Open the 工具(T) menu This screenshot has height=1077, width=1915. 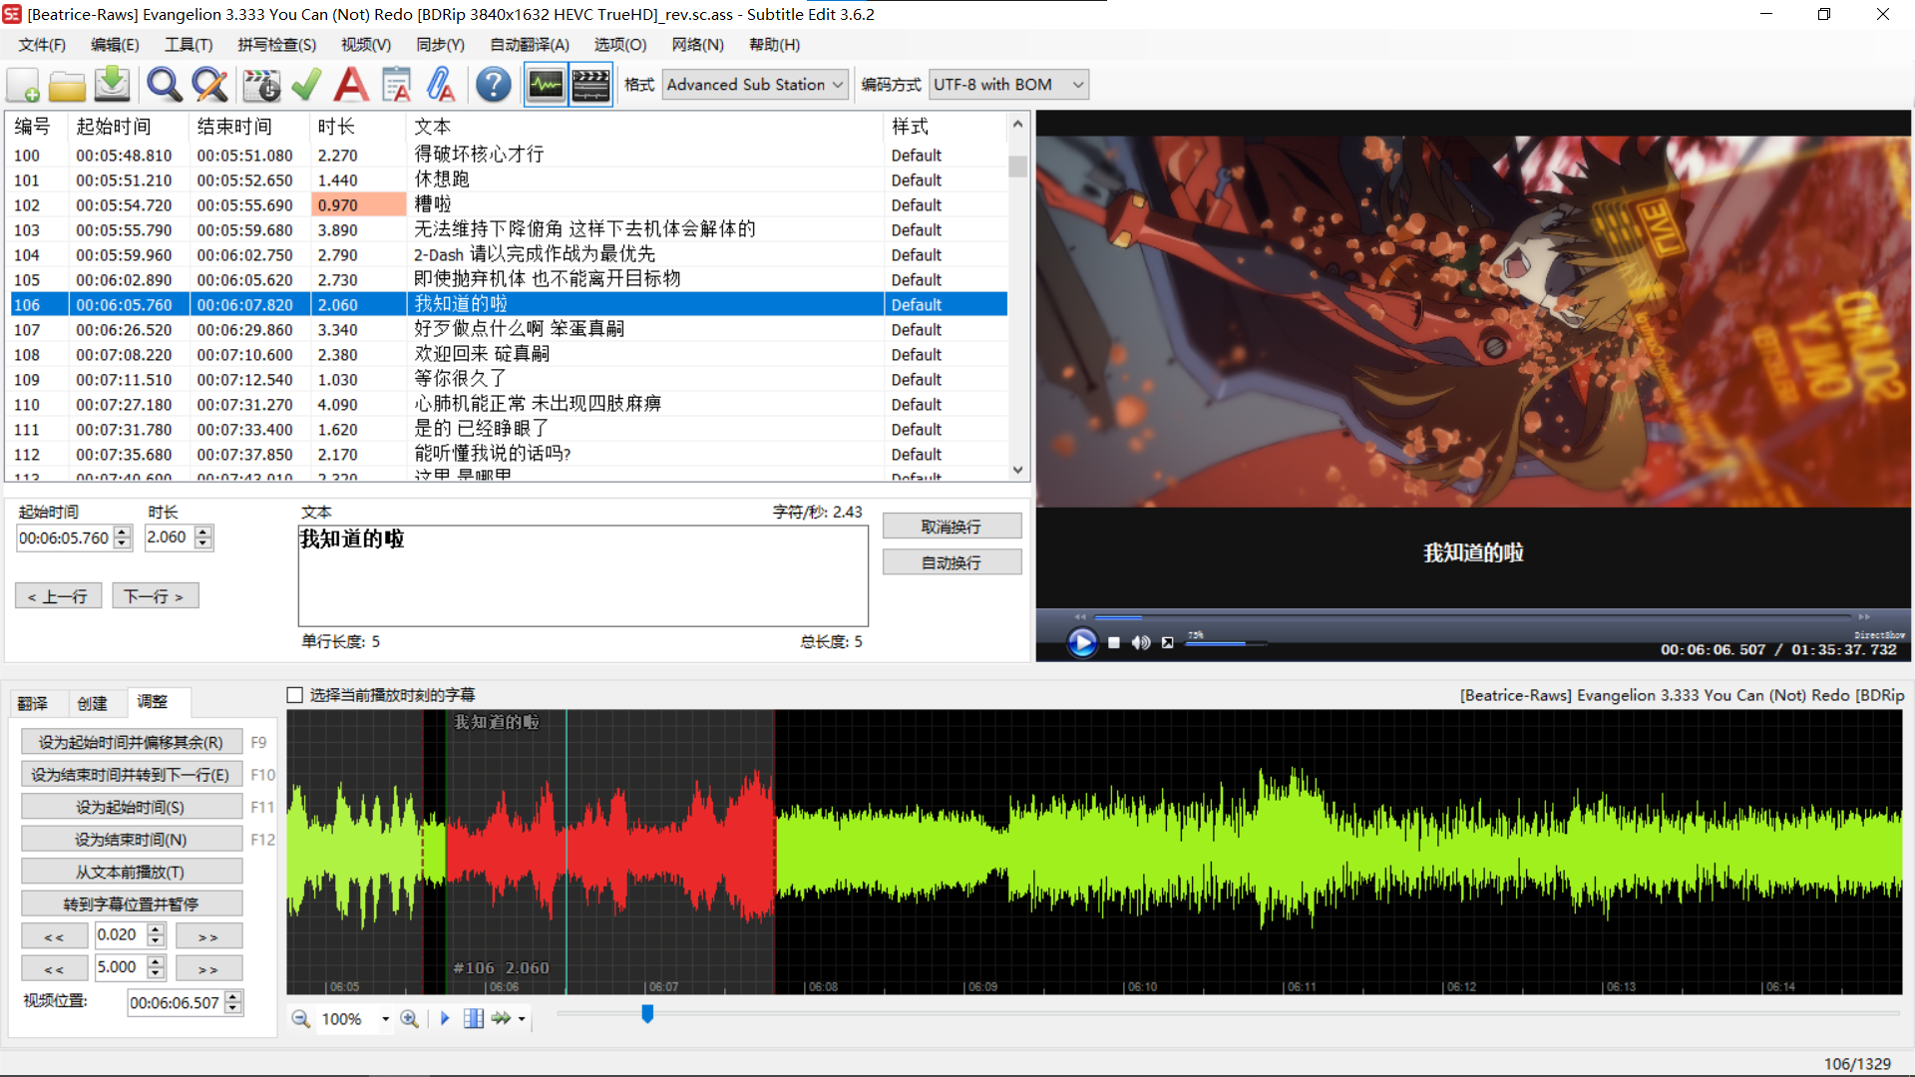tap(189, 45)
